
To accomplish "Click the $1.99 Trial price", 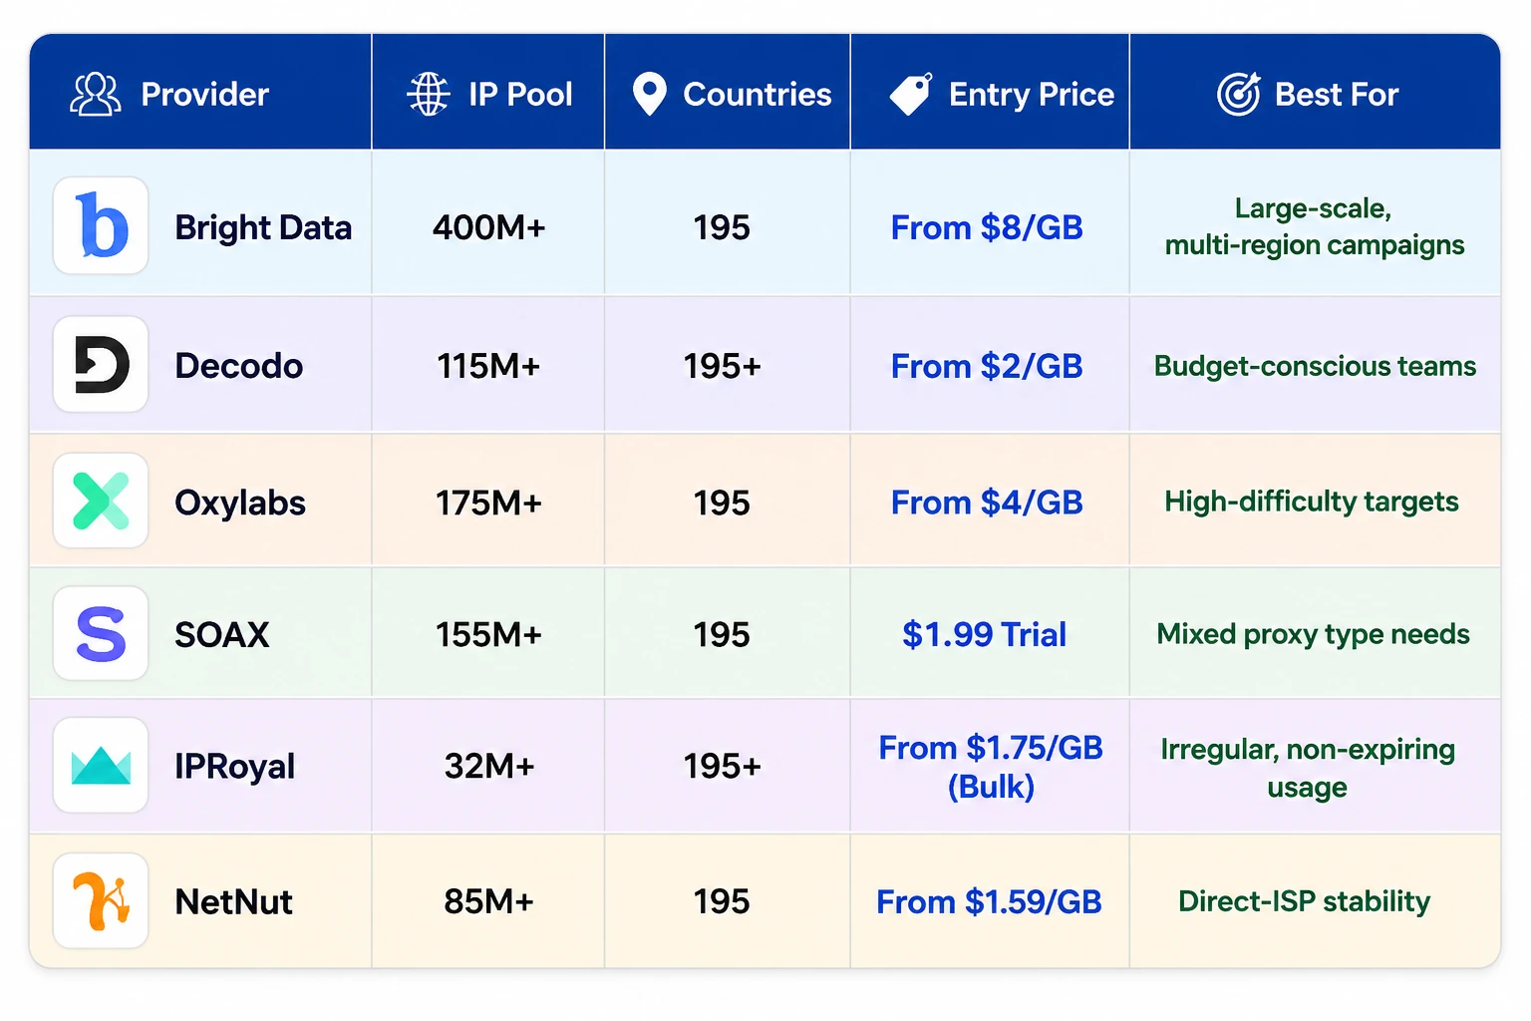I will (985, 634).
